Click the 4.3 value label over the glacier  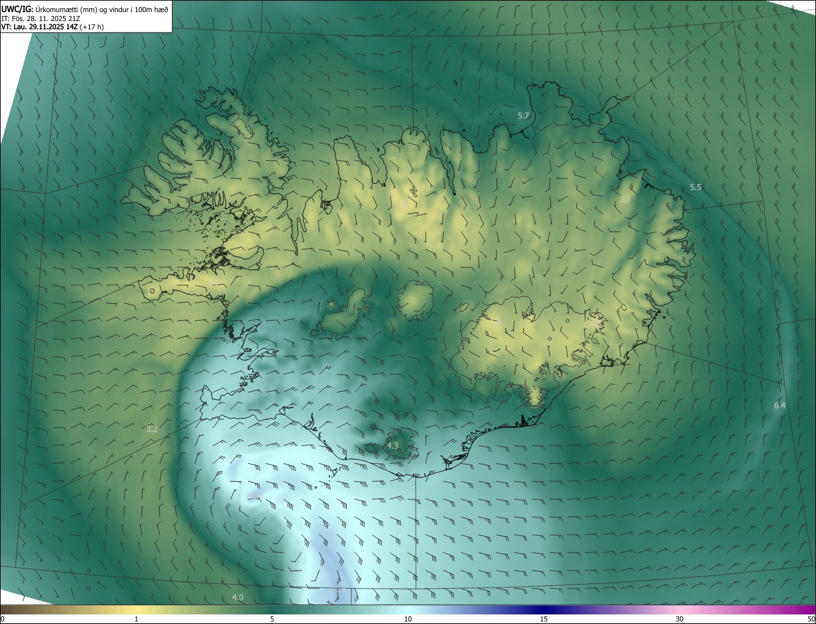[x=393, y=445]
